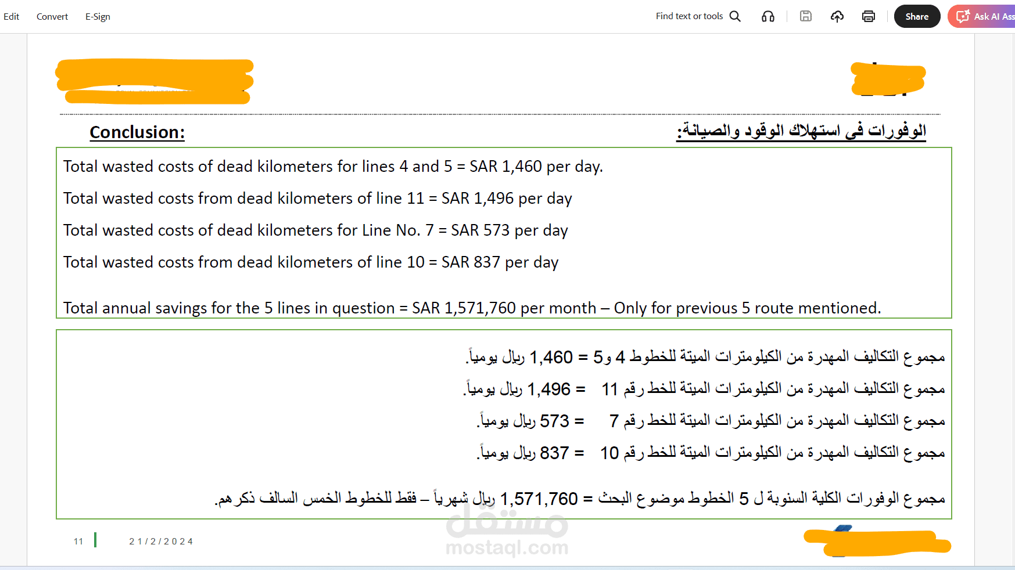This screenshot has width=1015, height=570.
Task: Click the save floppy disk icon
Action: point(806,16)
